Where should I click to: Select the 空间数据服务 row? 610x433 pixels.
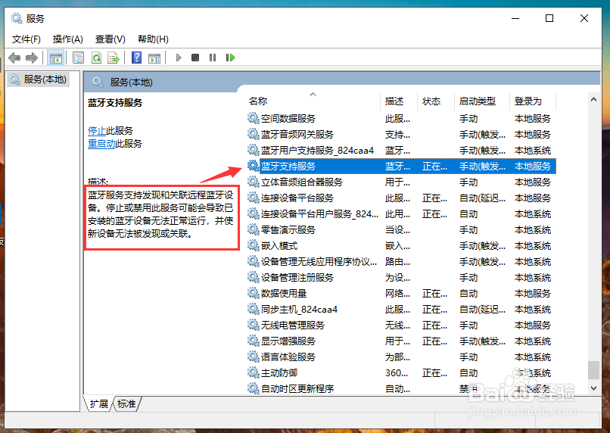401,118
